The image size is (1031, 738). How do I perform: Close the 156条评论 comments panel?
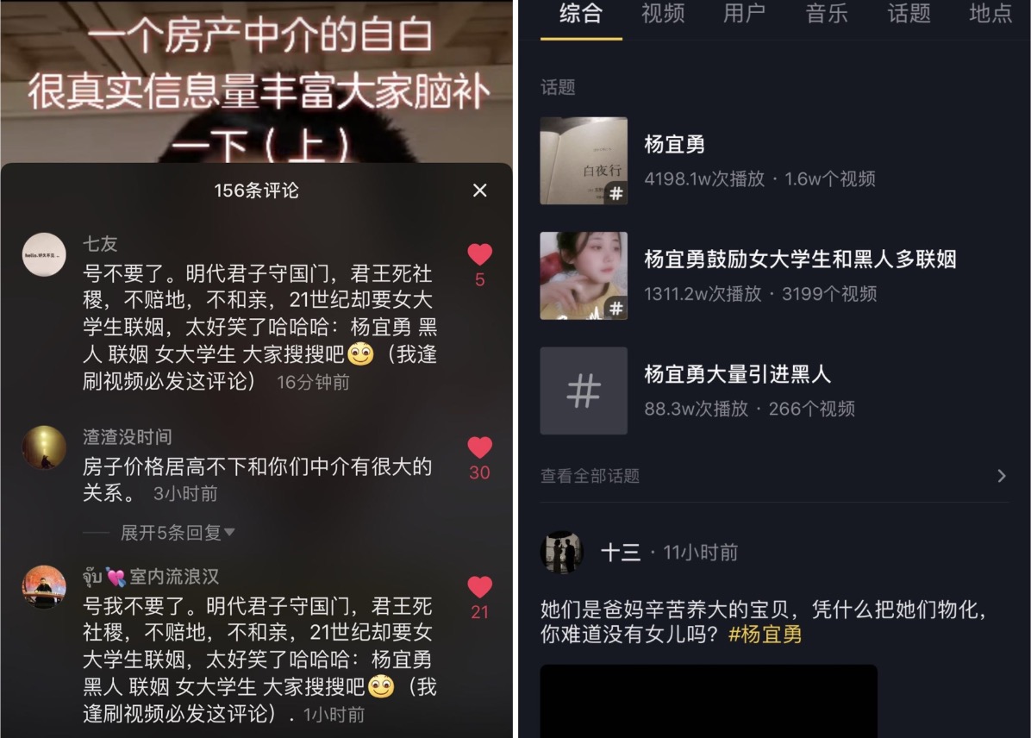point(480,190)
